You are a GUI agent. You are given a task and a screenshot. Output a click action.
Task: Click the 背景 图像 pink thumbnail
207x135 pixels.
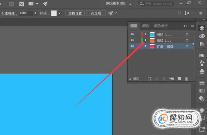click(152, 46)
